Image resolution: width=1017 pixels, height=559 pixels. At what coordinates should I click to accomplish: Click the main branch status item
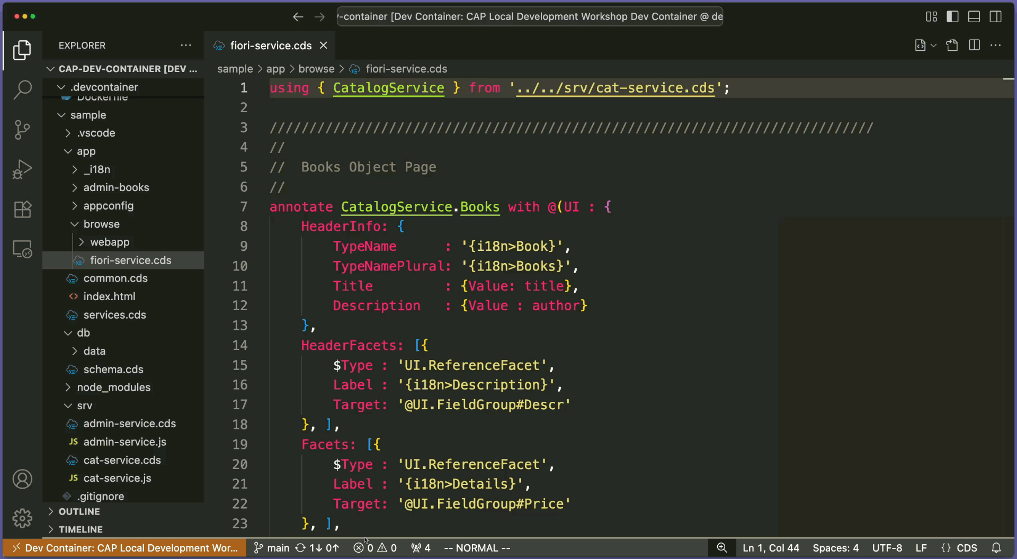[x=272, y=548]
